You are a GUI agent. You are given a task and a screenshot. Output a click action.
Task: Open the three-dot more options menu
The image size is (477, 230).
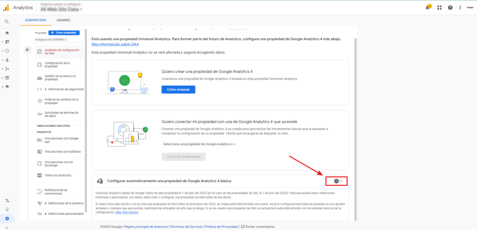pos(460,7)
